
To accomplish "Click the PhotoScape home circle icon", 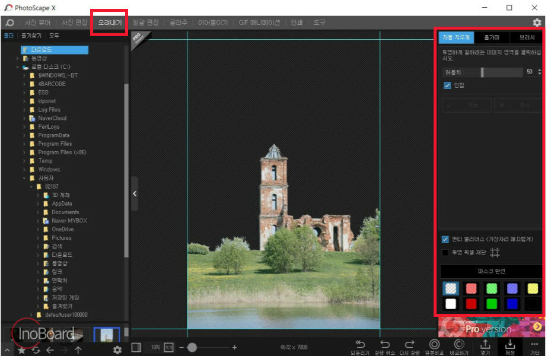I will coord(9,23).
